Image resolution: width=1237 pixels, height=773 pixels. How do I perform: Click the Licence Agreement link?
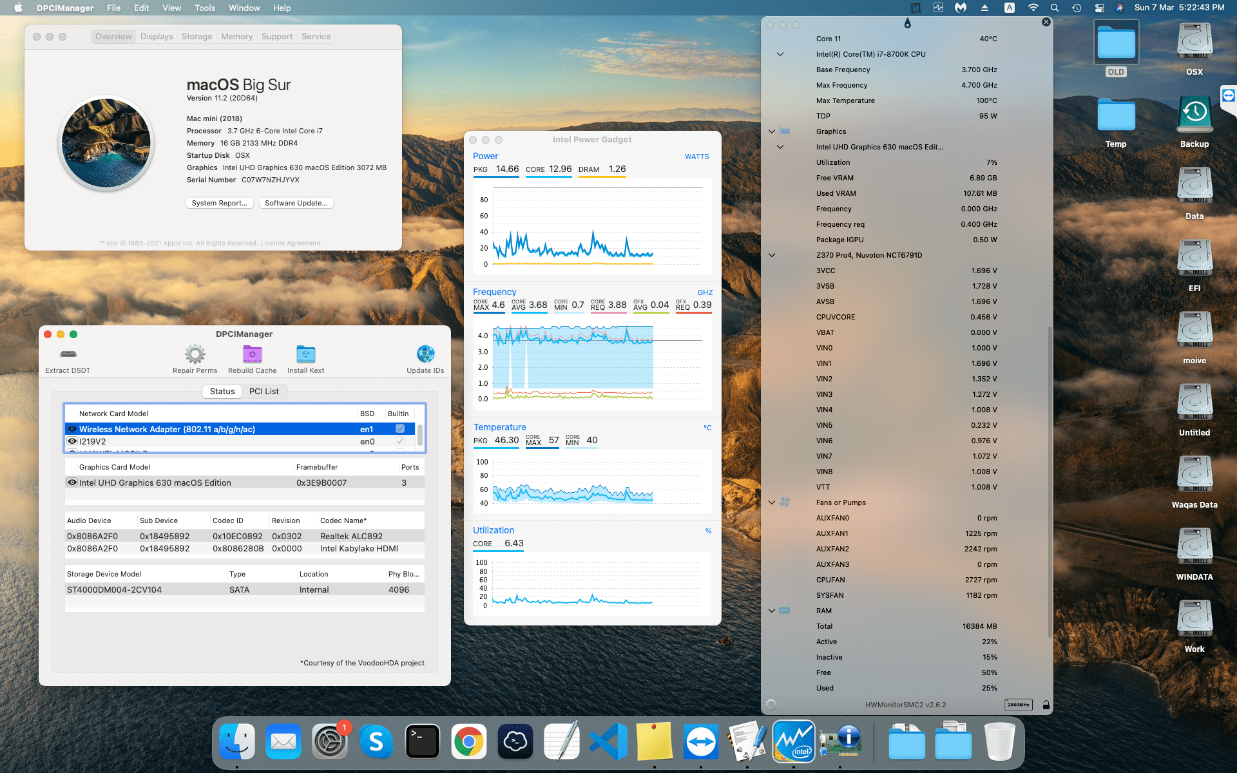coord(291,243)
